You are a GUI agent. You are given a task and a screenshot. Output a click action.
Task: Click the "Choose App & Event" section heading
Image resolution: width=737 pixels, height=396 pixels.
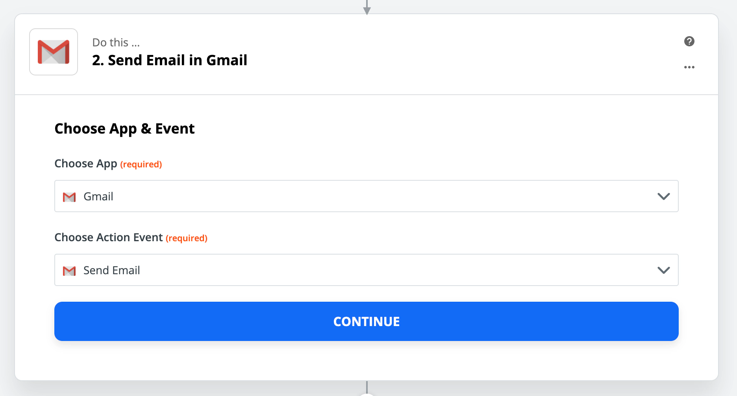tap(124, 128)
